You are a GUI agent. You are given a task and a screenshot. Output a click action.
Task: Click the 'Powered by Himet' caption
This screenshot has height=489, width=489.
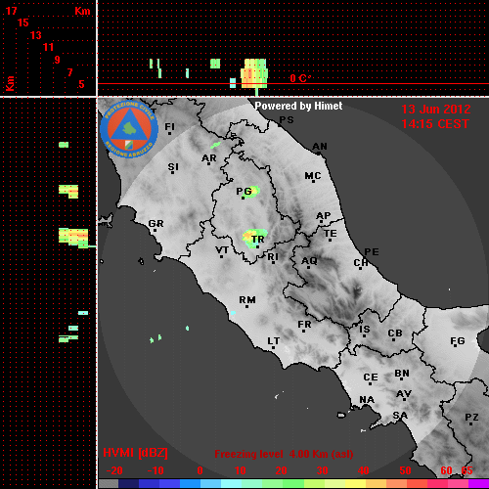point(298,106)
